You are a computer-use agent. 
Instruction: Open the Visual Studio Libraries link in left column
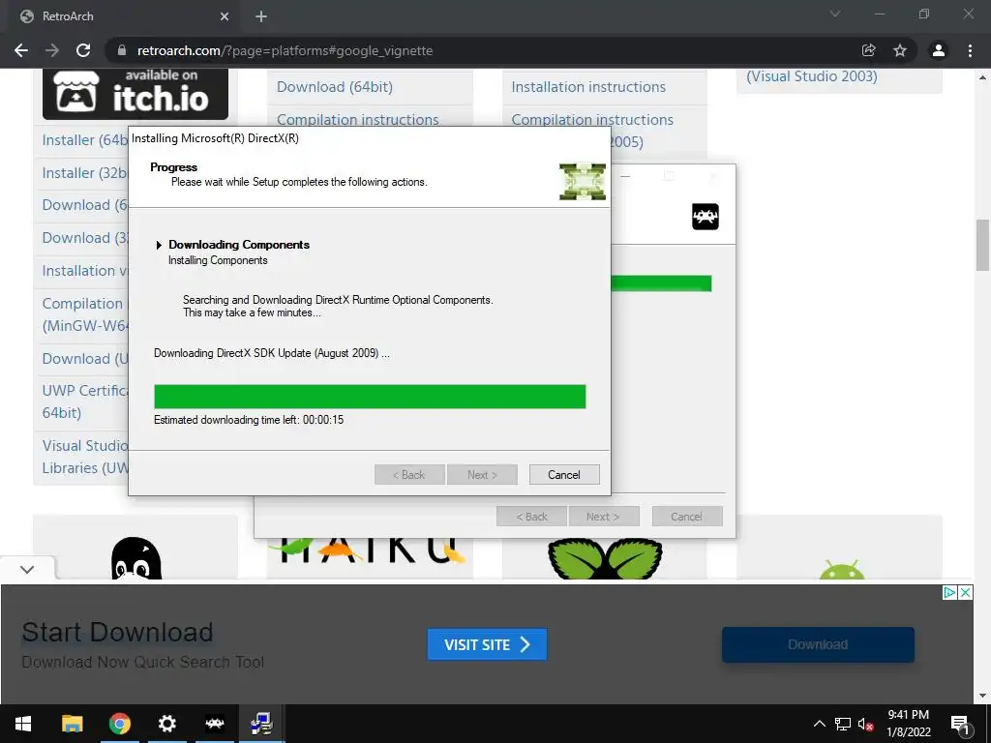coord(85,457)
